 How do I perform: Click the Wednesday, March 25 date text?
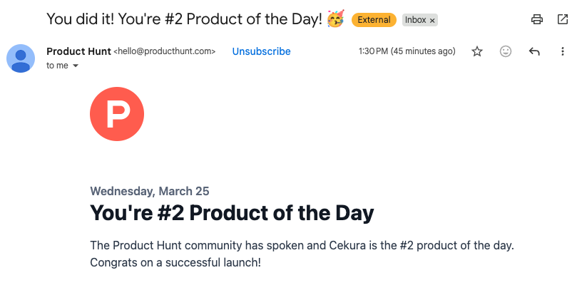[150, 191]
